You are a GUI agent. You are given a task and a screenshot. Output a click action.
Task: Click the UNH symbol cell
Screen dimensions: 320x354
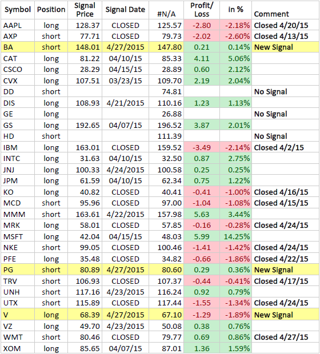[x=18, y=292]
